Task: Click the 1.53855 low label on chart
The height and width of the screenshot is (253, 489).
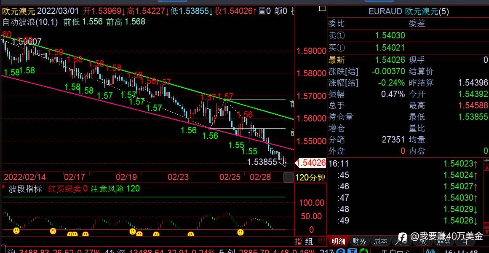Action: click(x=262, y=162)
